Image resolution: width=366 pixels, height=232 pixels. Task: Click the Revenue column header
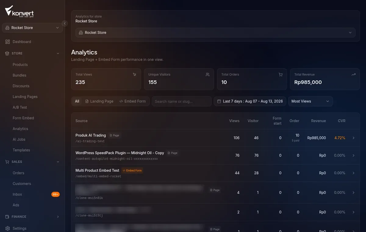(x=318, y=121)
